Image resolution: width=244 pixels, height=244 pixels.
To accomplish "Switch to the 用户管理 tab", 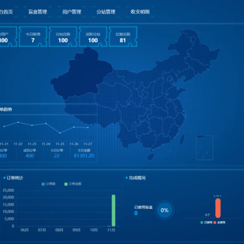I will point(72,12).
